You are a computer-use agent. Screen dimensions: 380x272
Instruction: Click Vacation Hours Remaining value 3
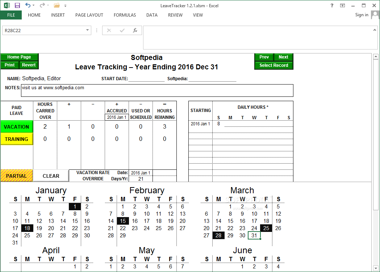pyautogui.click(x=164, y=126)
